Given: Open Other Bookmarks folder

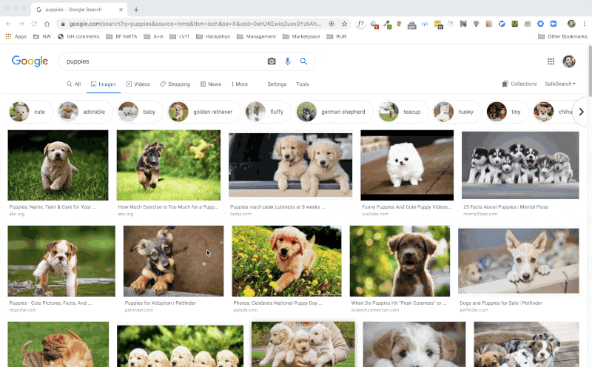Looking at the screenshot, I should point(562,36).
